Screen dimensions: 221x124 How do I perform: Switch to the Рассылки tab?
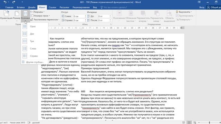point(64,7)
